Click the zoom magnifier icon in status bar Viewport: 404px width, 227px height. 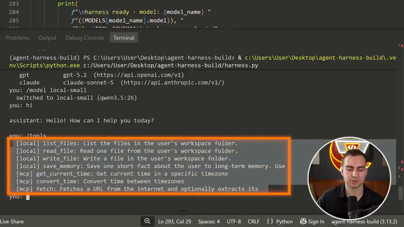[147, 221]
